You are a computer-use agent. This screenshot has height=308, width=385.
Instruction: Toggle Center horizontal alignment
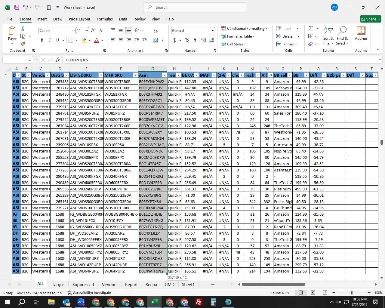121,40
